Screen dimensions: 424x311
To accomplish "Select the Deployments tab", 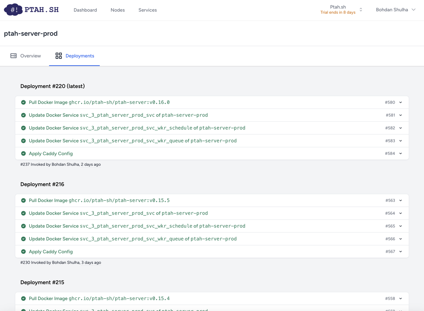I will point(75,56).
